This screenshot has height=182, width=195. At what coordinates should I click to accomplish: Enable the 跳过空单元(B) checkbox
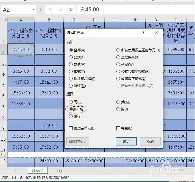coord(82,128)
